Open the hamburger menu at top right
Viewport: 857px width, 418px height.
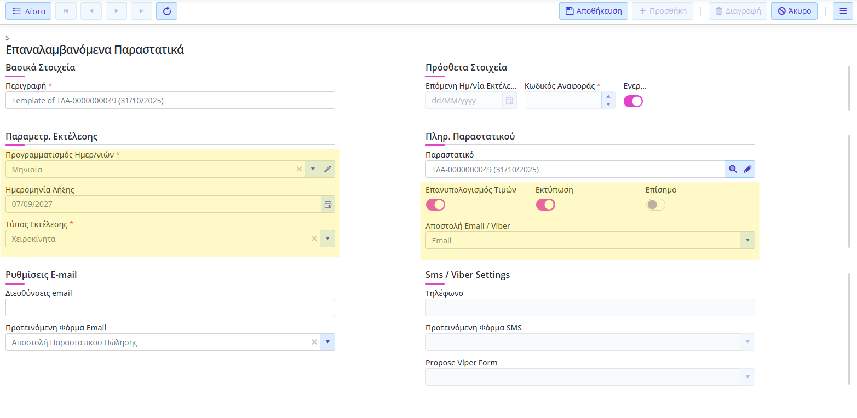843,11
